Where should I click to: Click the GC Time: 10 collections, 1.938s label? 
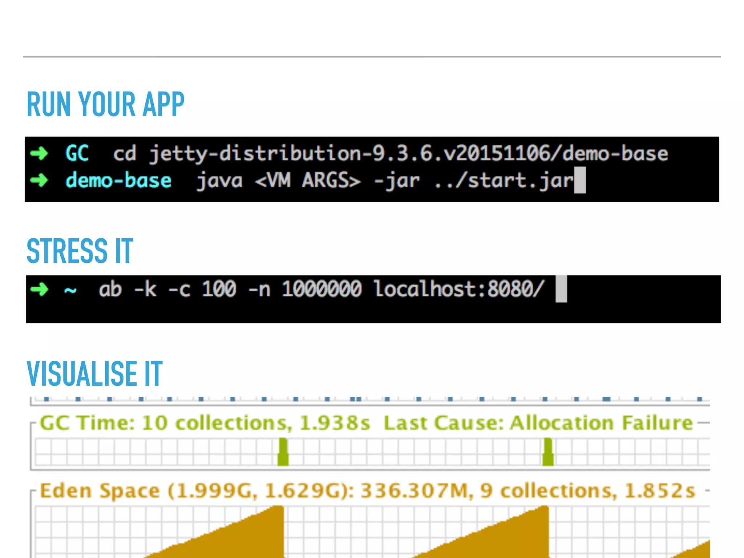pos(205,423)
